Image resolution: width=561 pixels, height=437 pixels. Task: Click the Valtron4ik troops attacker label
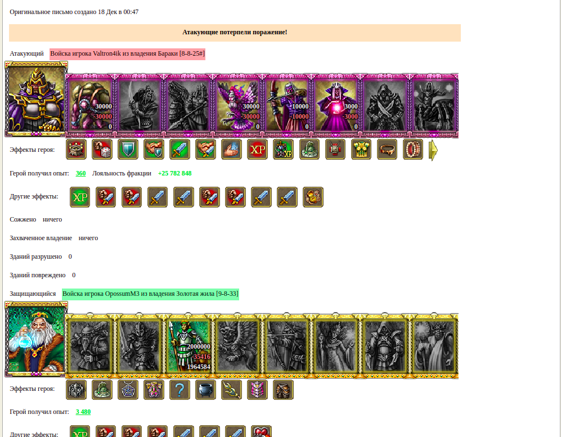tap(127, 53)
